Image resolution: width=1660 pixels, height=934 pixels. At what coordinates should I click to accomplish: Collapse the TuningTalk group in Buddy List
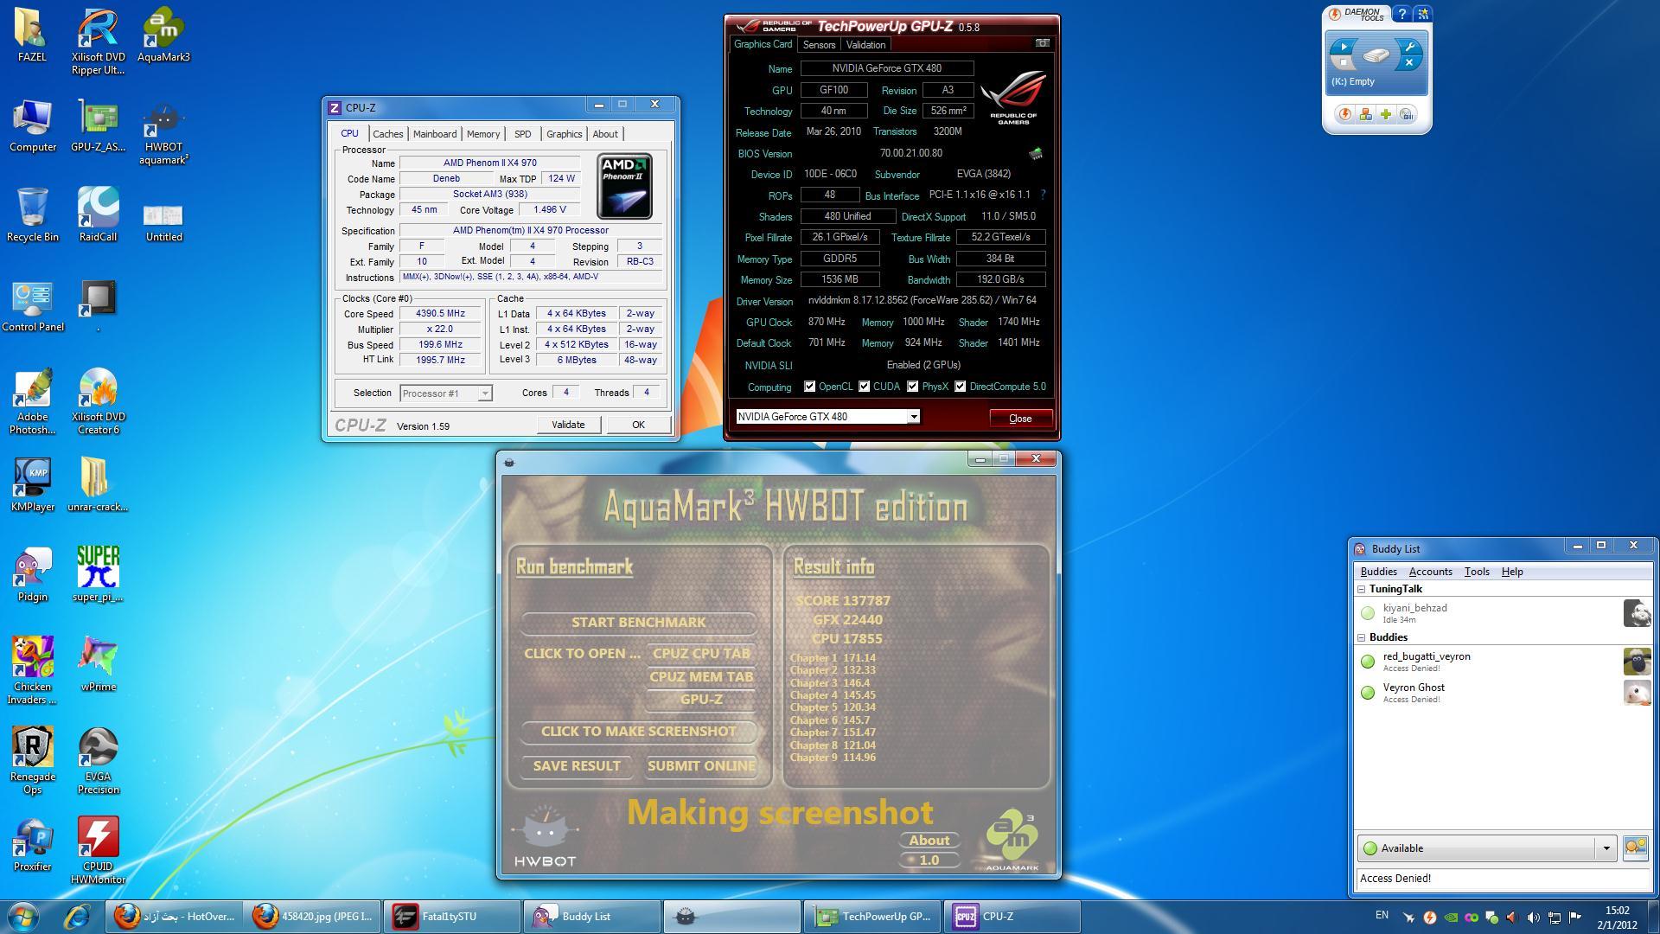point(1361,589)
